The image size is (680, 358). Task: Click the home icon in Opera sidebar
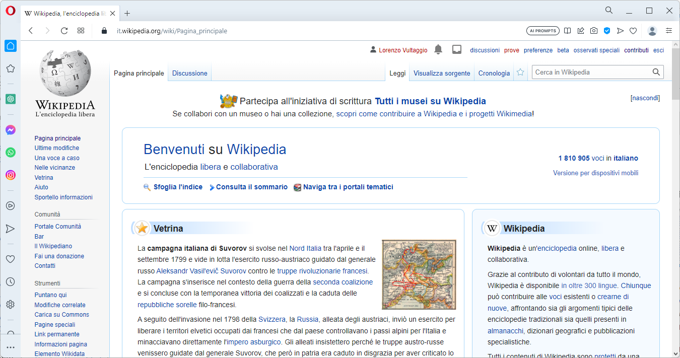(11, 46)
